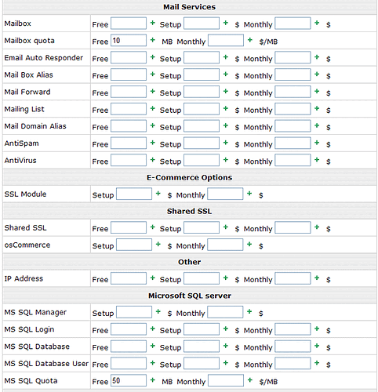Focus IP Address Monthly input field
378x392 pixels.
tap(293, 278)
